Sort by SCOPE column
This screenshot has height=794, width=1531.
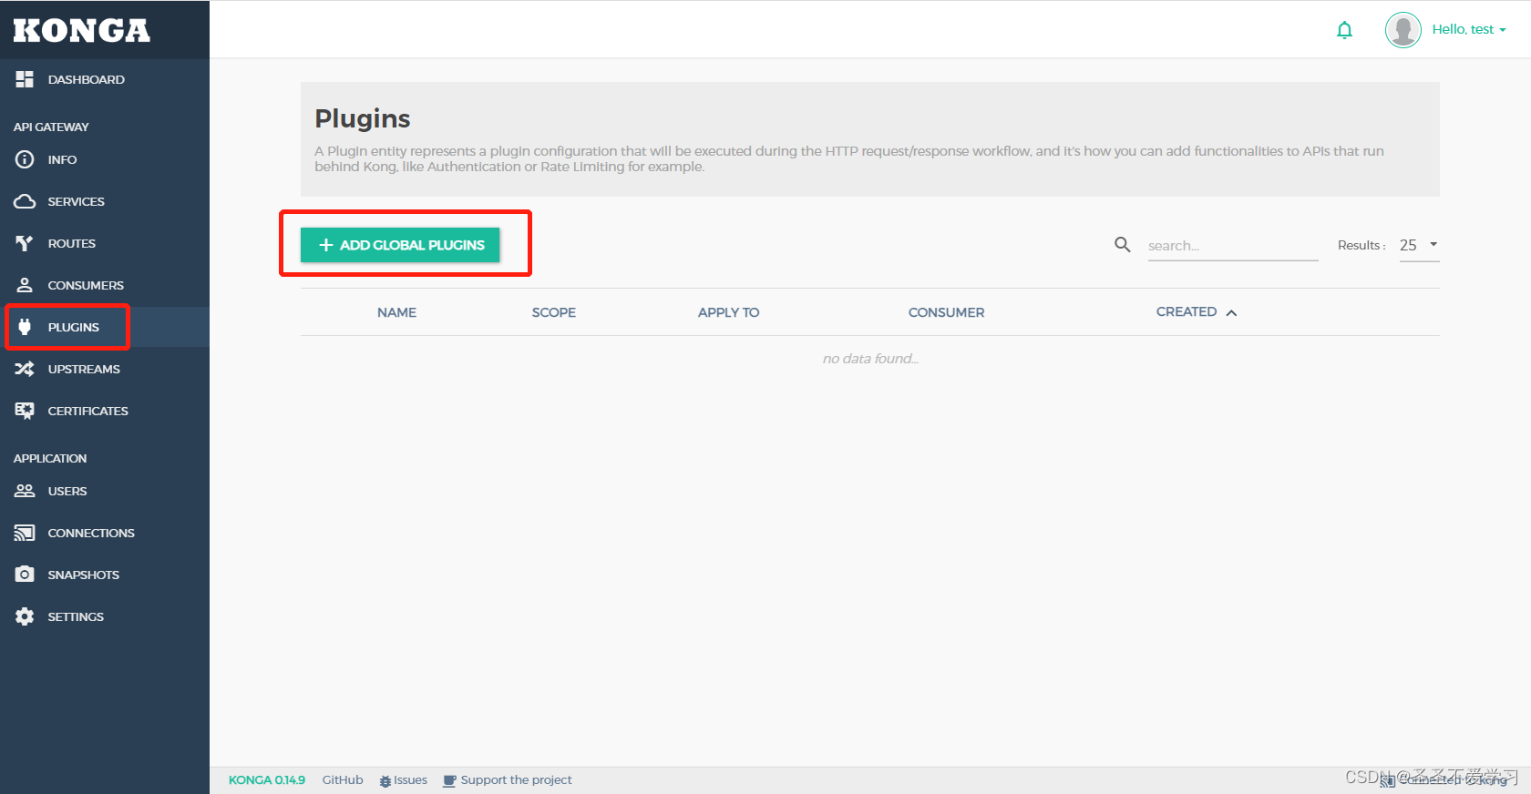pos(554,312)
